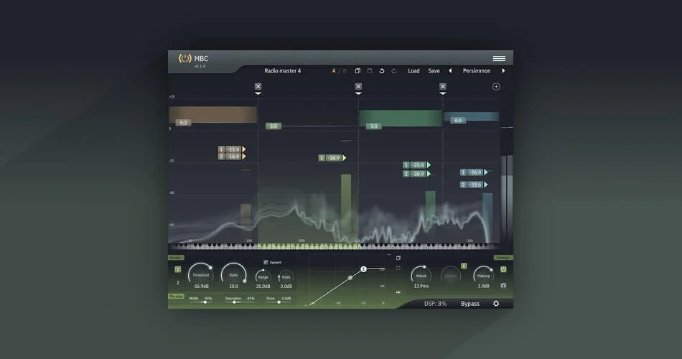
Task: Select compressor 1 button
Action: pos(177,270)
